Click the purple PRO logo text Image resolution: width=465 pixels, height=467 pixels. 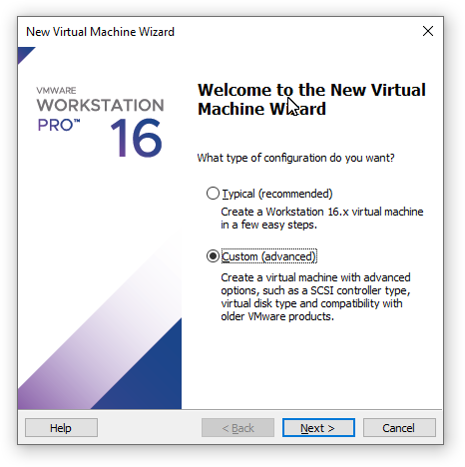tap(58, 125)
